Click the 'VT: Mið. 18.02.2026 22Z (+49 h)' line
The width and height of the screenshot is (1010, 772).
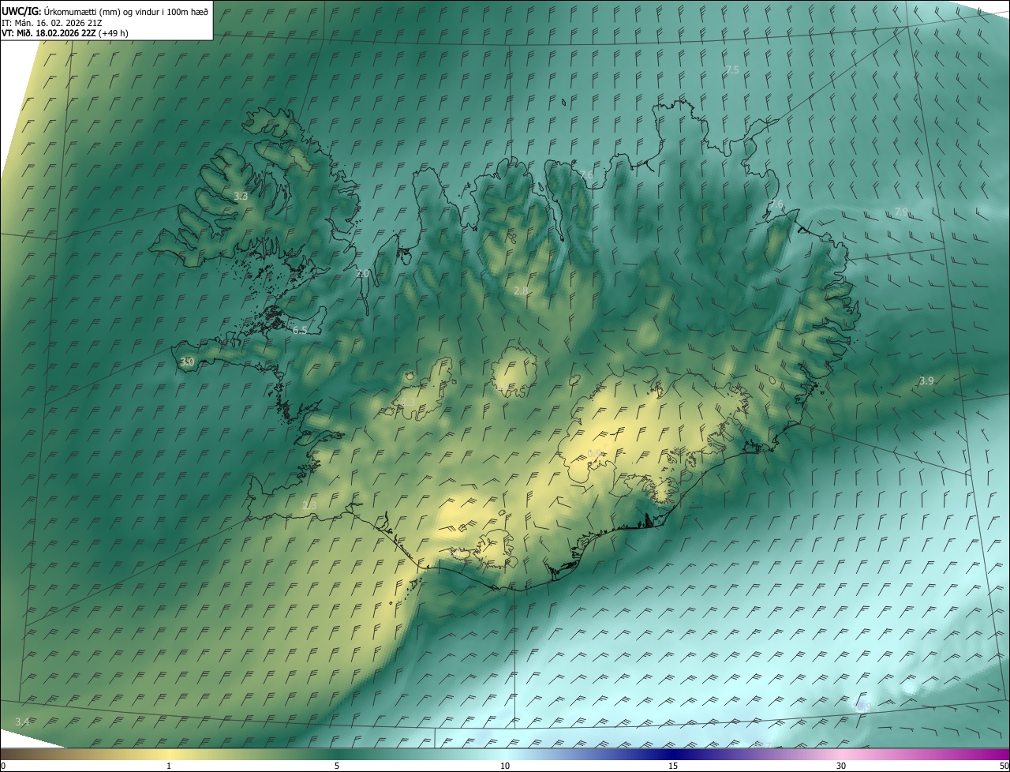[x=65, y=33]
